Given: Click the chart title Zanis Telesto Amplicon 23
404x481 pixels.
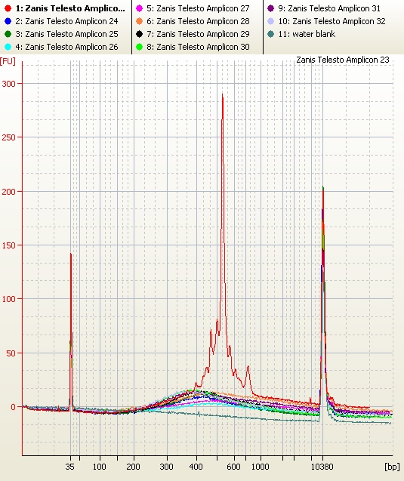Looking at the screenshot, I should pos(343,60).
